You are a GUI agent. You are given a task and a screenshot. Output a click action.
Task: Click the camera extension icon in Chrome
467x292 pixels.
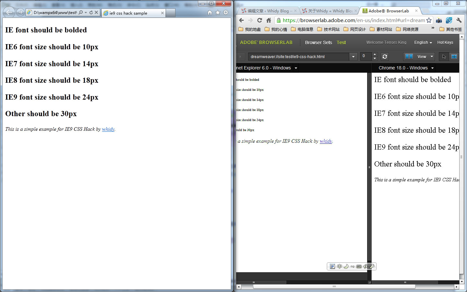pos(439,20)
